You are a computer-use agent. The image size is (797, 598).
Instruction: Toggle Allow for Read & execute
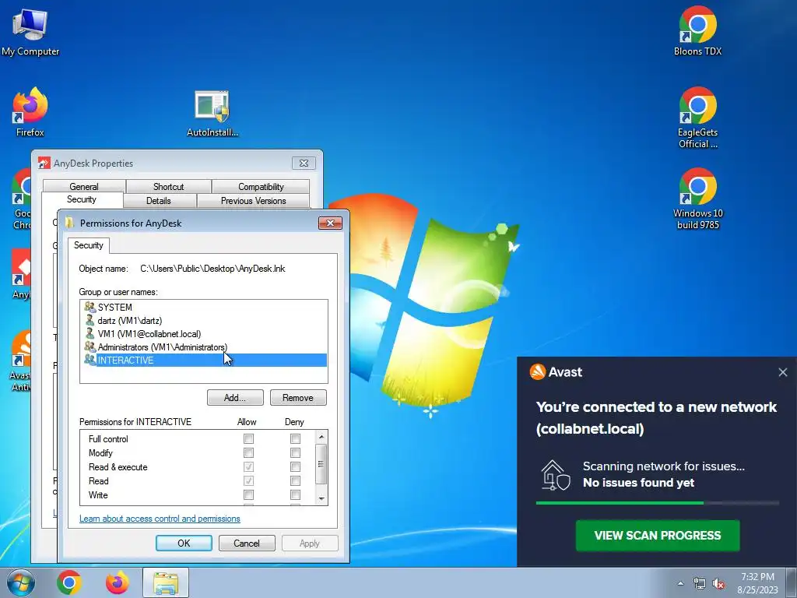click(248, 466)
